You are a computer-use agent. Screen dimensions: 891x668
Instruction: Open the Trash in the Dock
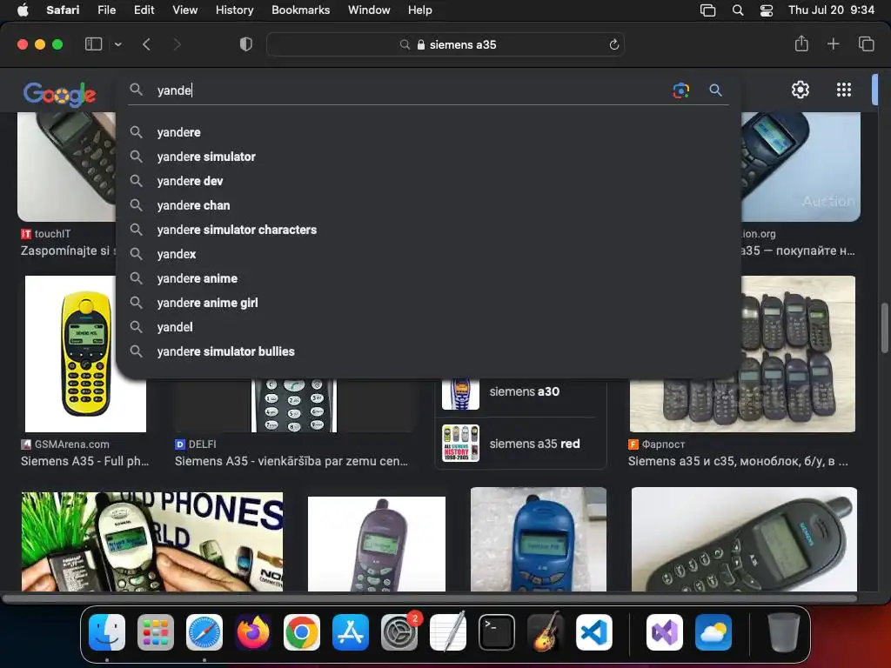784,632
